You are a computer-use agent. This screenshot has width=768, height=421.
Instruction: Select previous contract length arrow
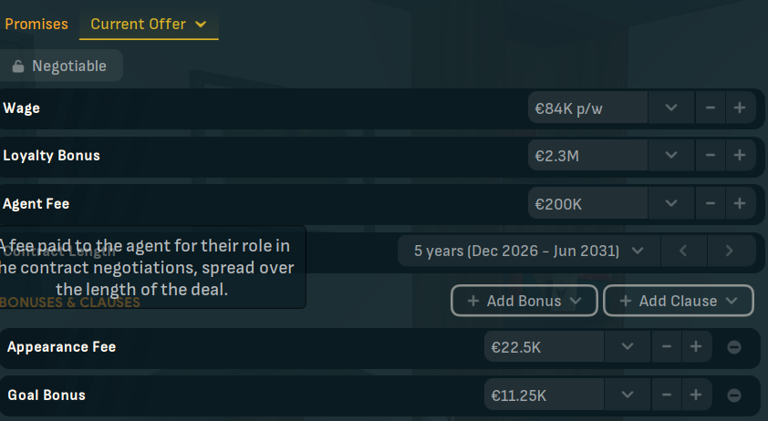pyautogui.click(x=684, y=251)
